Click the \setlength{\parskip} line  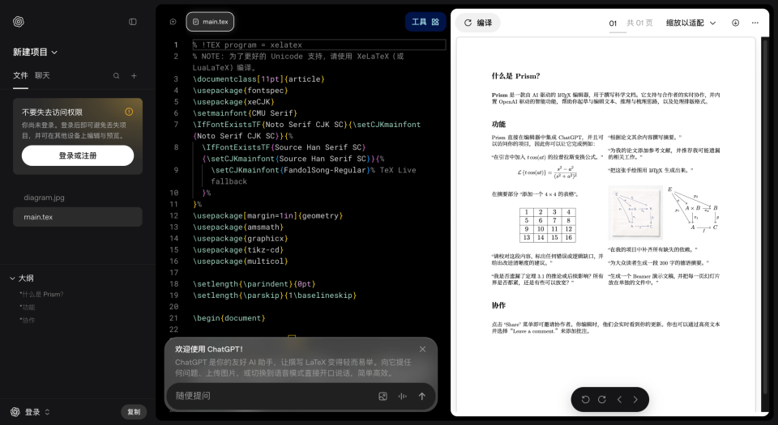point(275,295)
